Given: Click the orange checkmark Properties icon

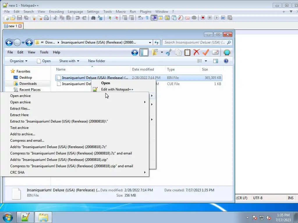Looking at the screenshot, I should [x=206, y=52].
